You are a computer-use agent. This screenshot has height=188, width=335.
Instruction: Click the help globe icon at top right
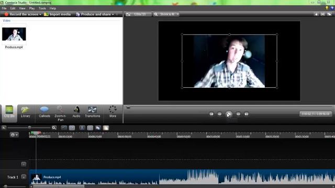[x=332, y=8]
